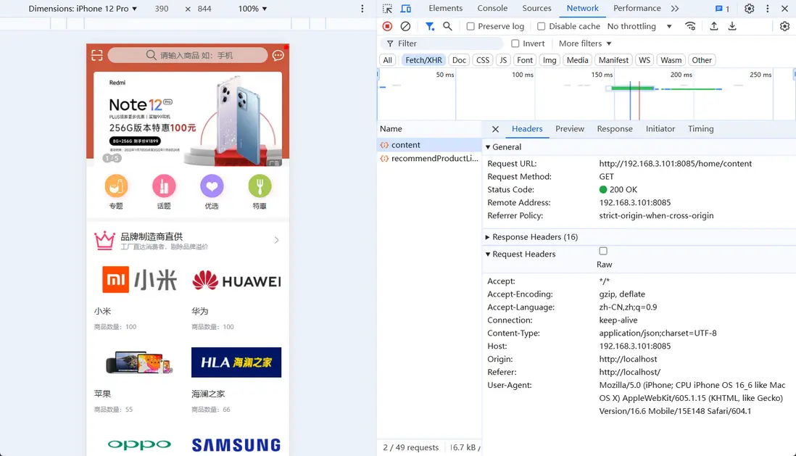Open the No throttling dropdown
This screenshot has width=796, height=456.
(x=639, y=26)
